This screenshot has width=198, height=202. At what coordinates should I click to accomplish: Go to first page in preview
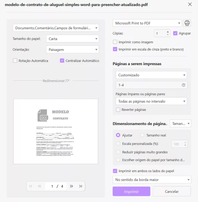(x=31, y=186)
